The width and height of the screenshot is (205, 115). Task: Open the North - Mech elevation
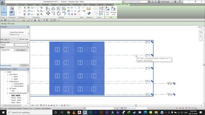click(16, 98)
